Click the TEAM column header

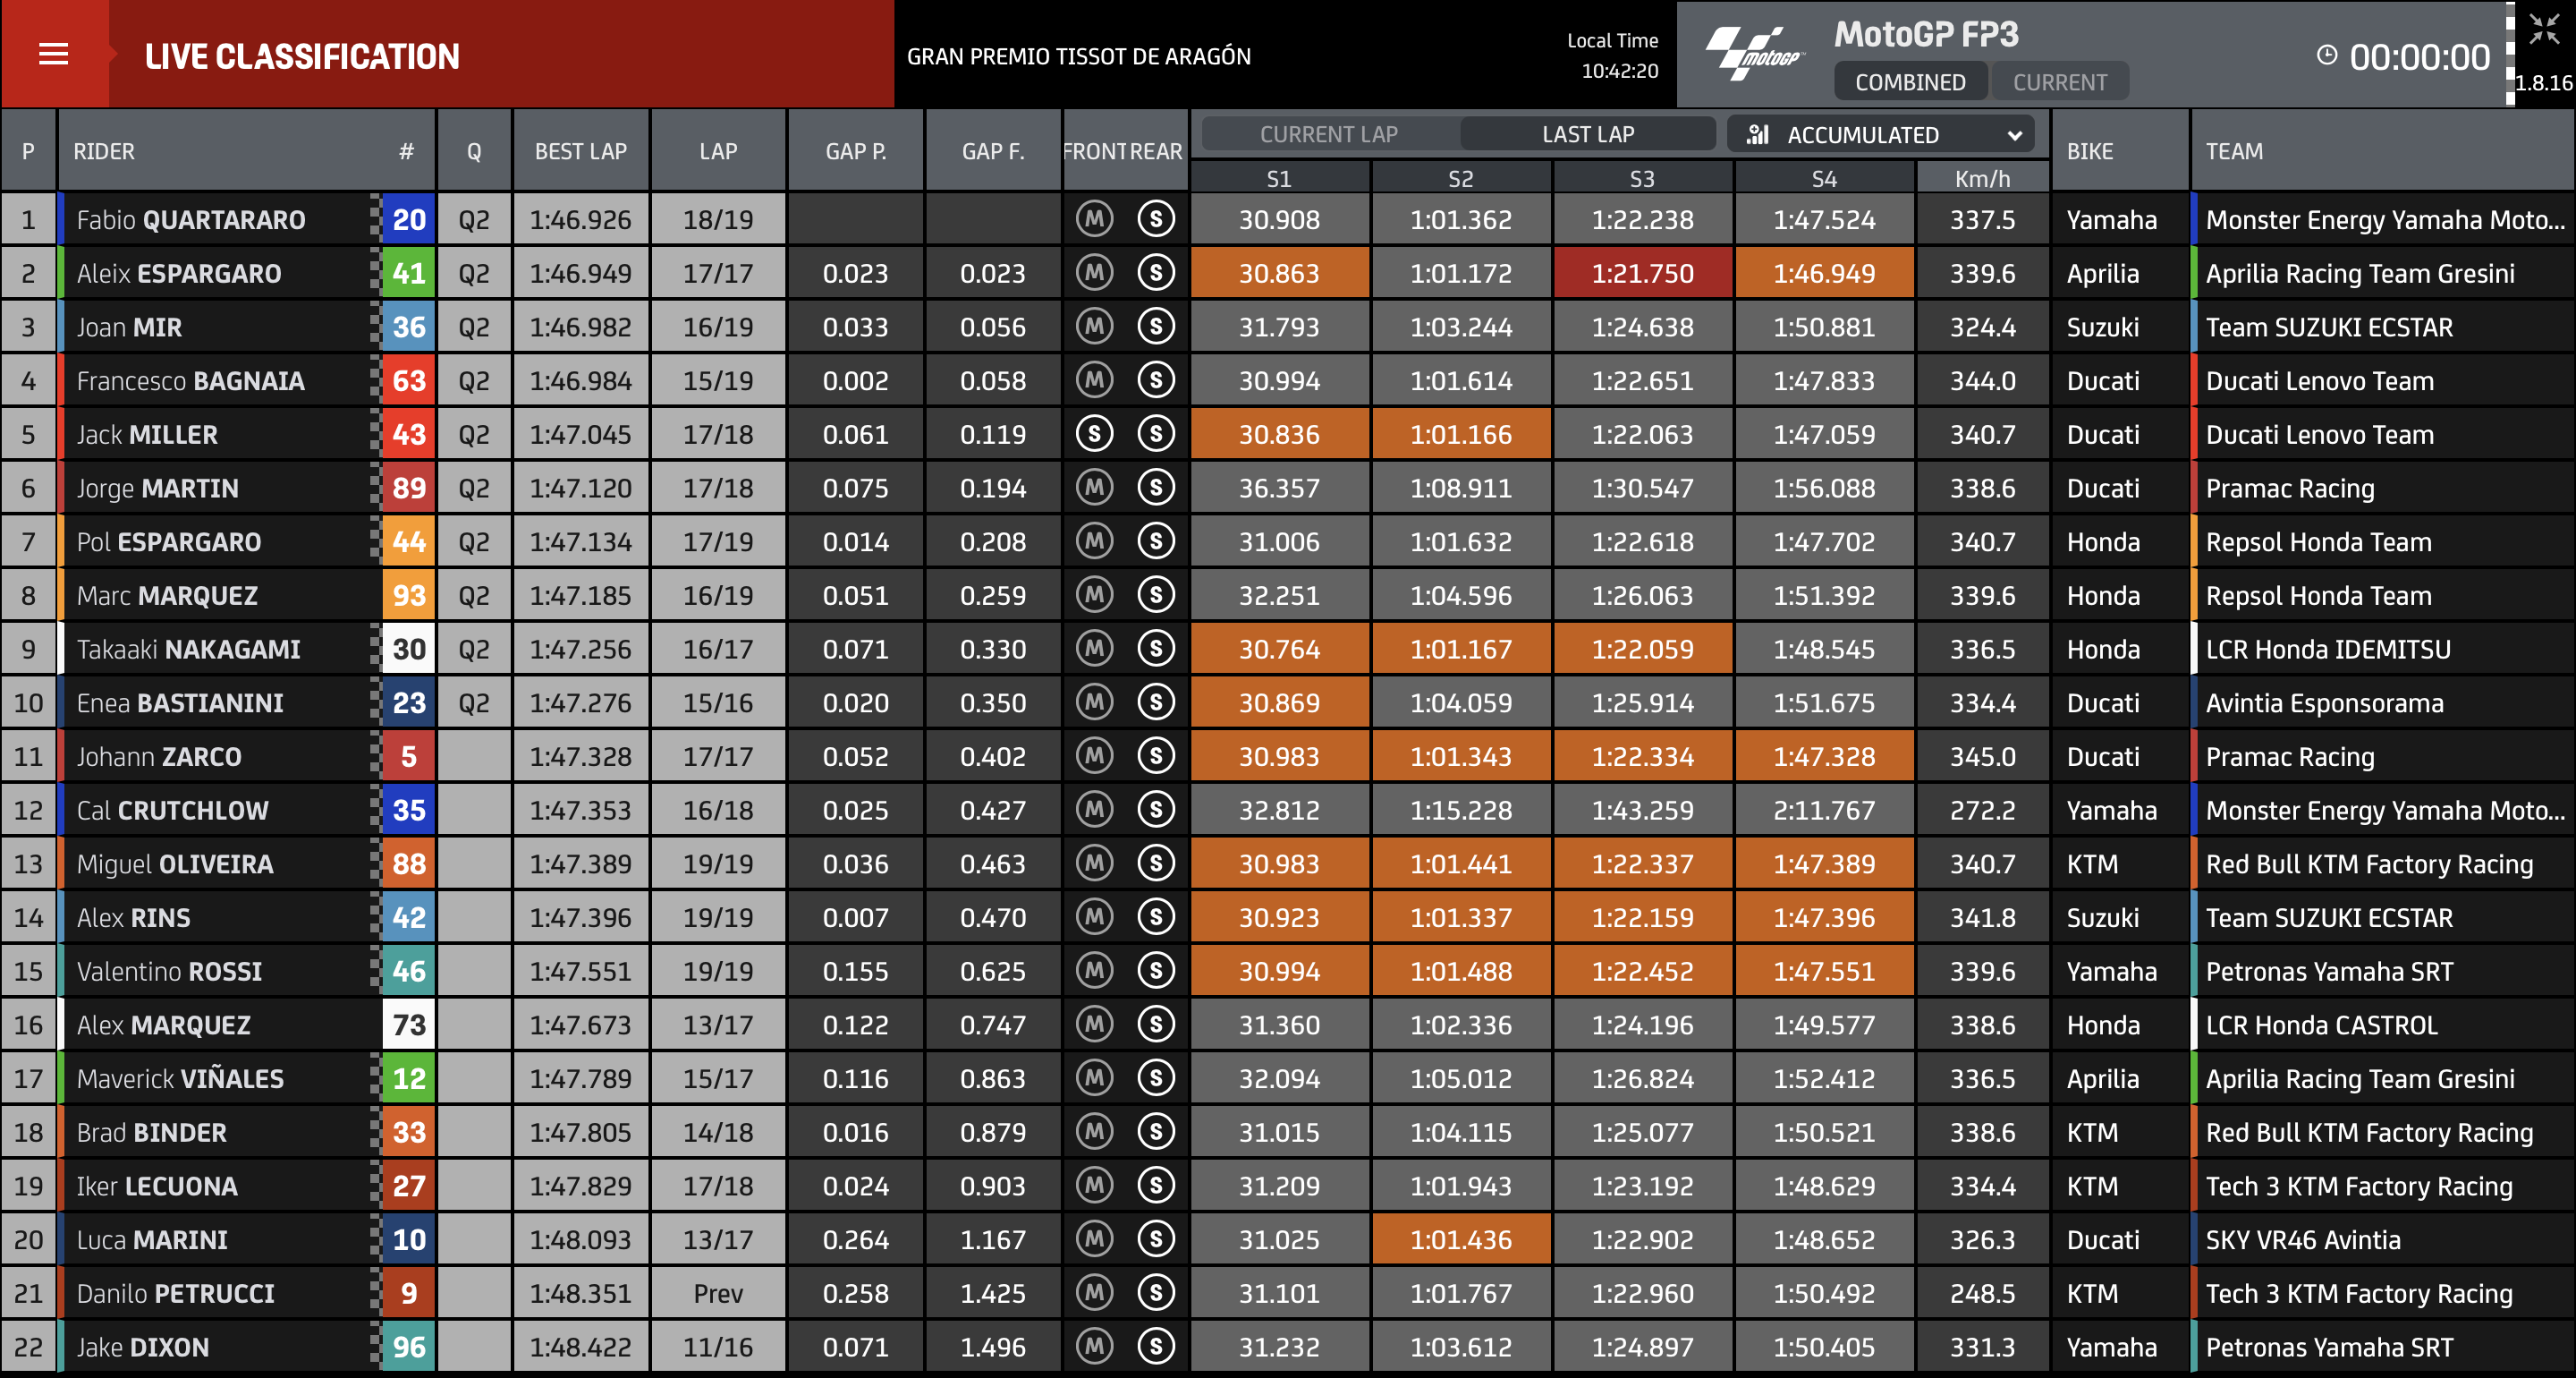pyautogui.click(x=2233, y=151)
